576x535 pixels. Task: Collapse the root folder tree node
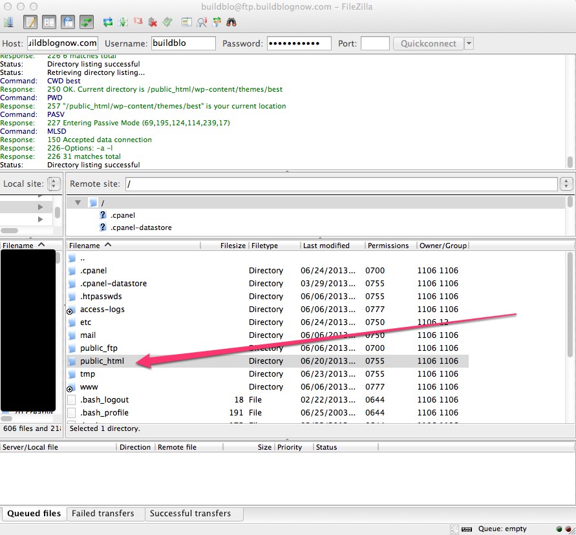click(x=78, y=203)
